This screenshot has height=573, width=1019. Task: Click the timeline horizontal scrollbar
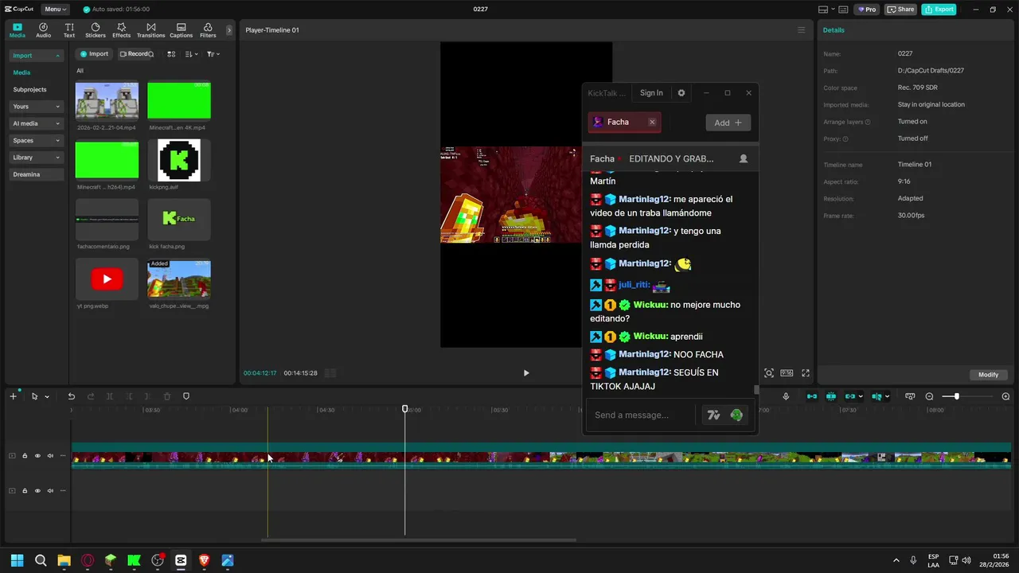click(x=419, y=540)
